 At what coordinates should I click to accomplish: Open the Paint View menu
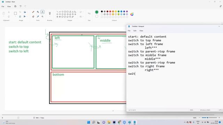(x=9, y=7)
